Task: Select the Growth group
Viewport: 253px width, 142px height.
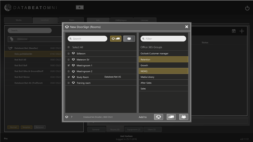Action: (x=163, y=65)
